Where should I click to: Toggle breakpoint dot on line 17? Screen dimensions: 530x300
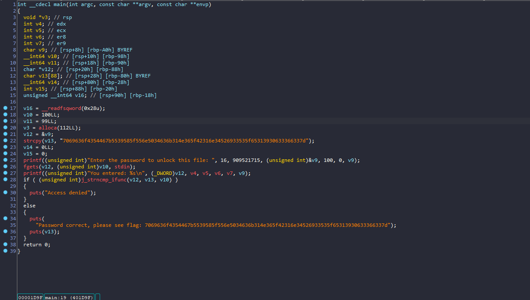[x=5, y=108]
